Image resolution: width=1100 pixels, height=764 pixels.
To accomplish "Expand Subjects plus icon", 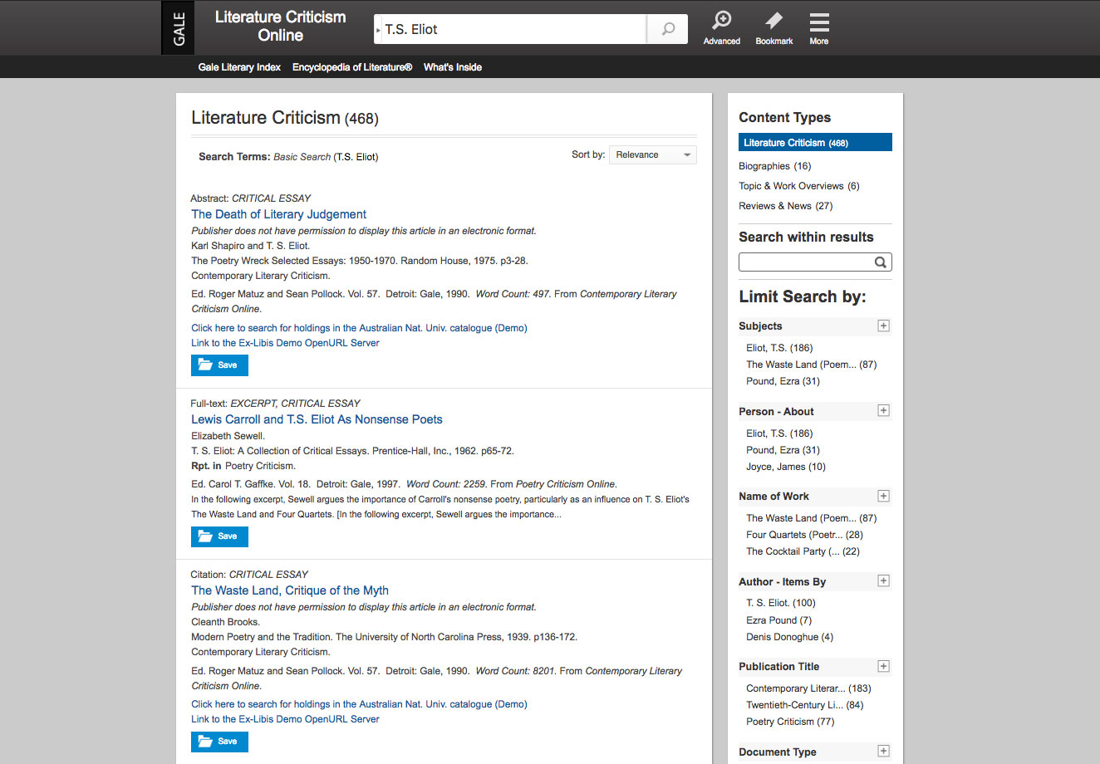I will pyautogui.click(x=883, y=326).
